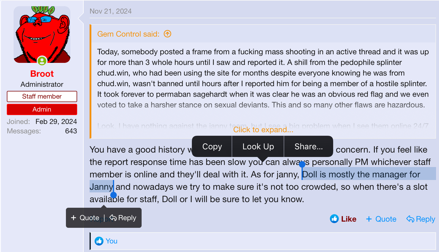Choose Copy from the text selection menu
This screenshot has width=439, height=252.
coord(212,147)
